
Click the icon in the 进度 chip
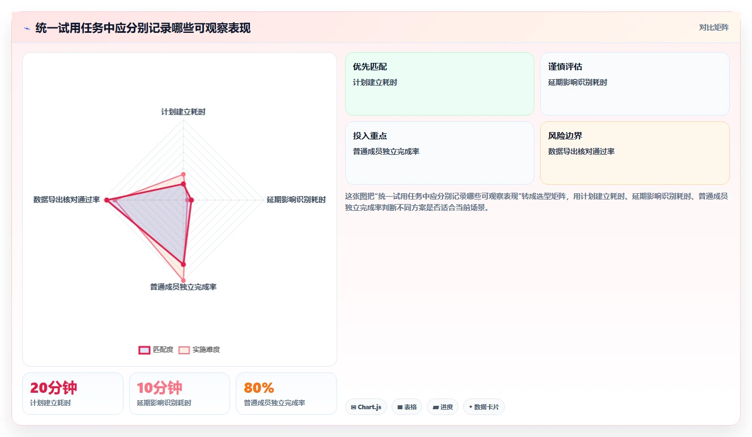point(435,408)
